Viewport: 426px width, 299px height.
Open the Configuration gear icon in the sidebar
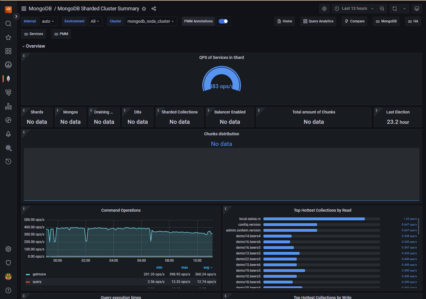pos(8,249)
